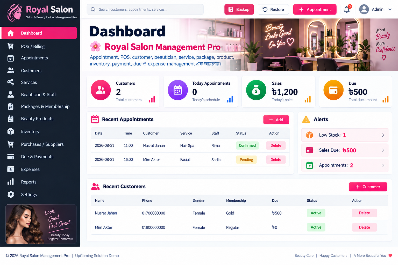Delete Nusrat Jahan's Hair Spa appointment
This screenshot has width=398, height=265.
(x=276, y=146)
